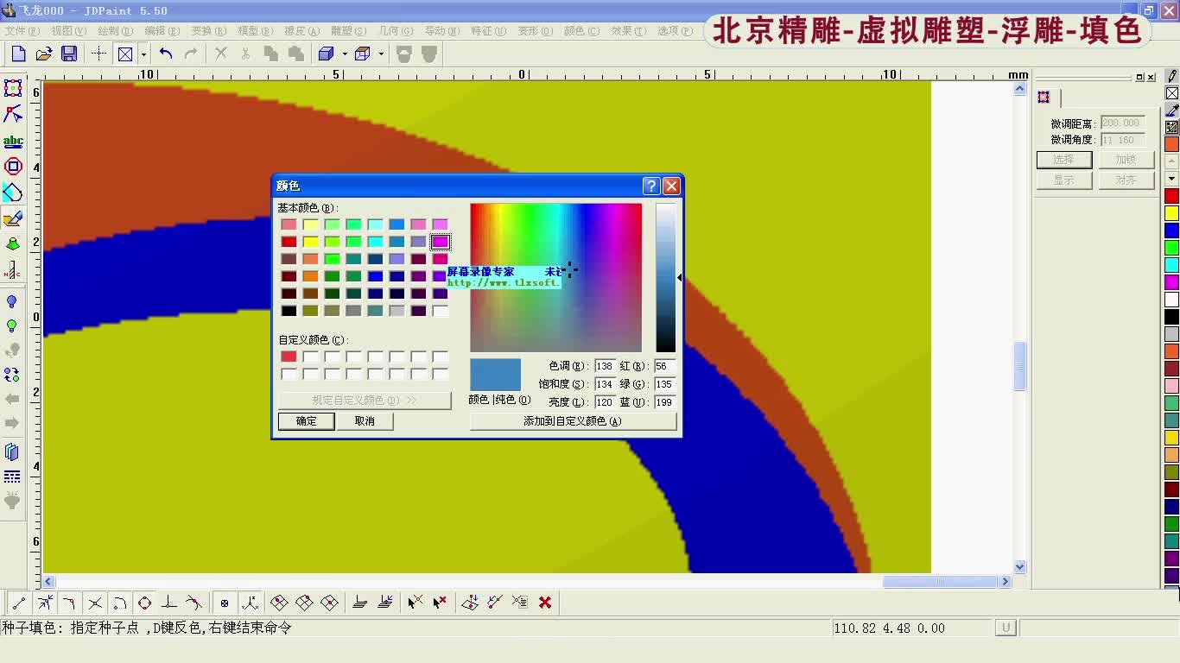Click the red X end-command icon in bottom toolbar

click(544, 602)
